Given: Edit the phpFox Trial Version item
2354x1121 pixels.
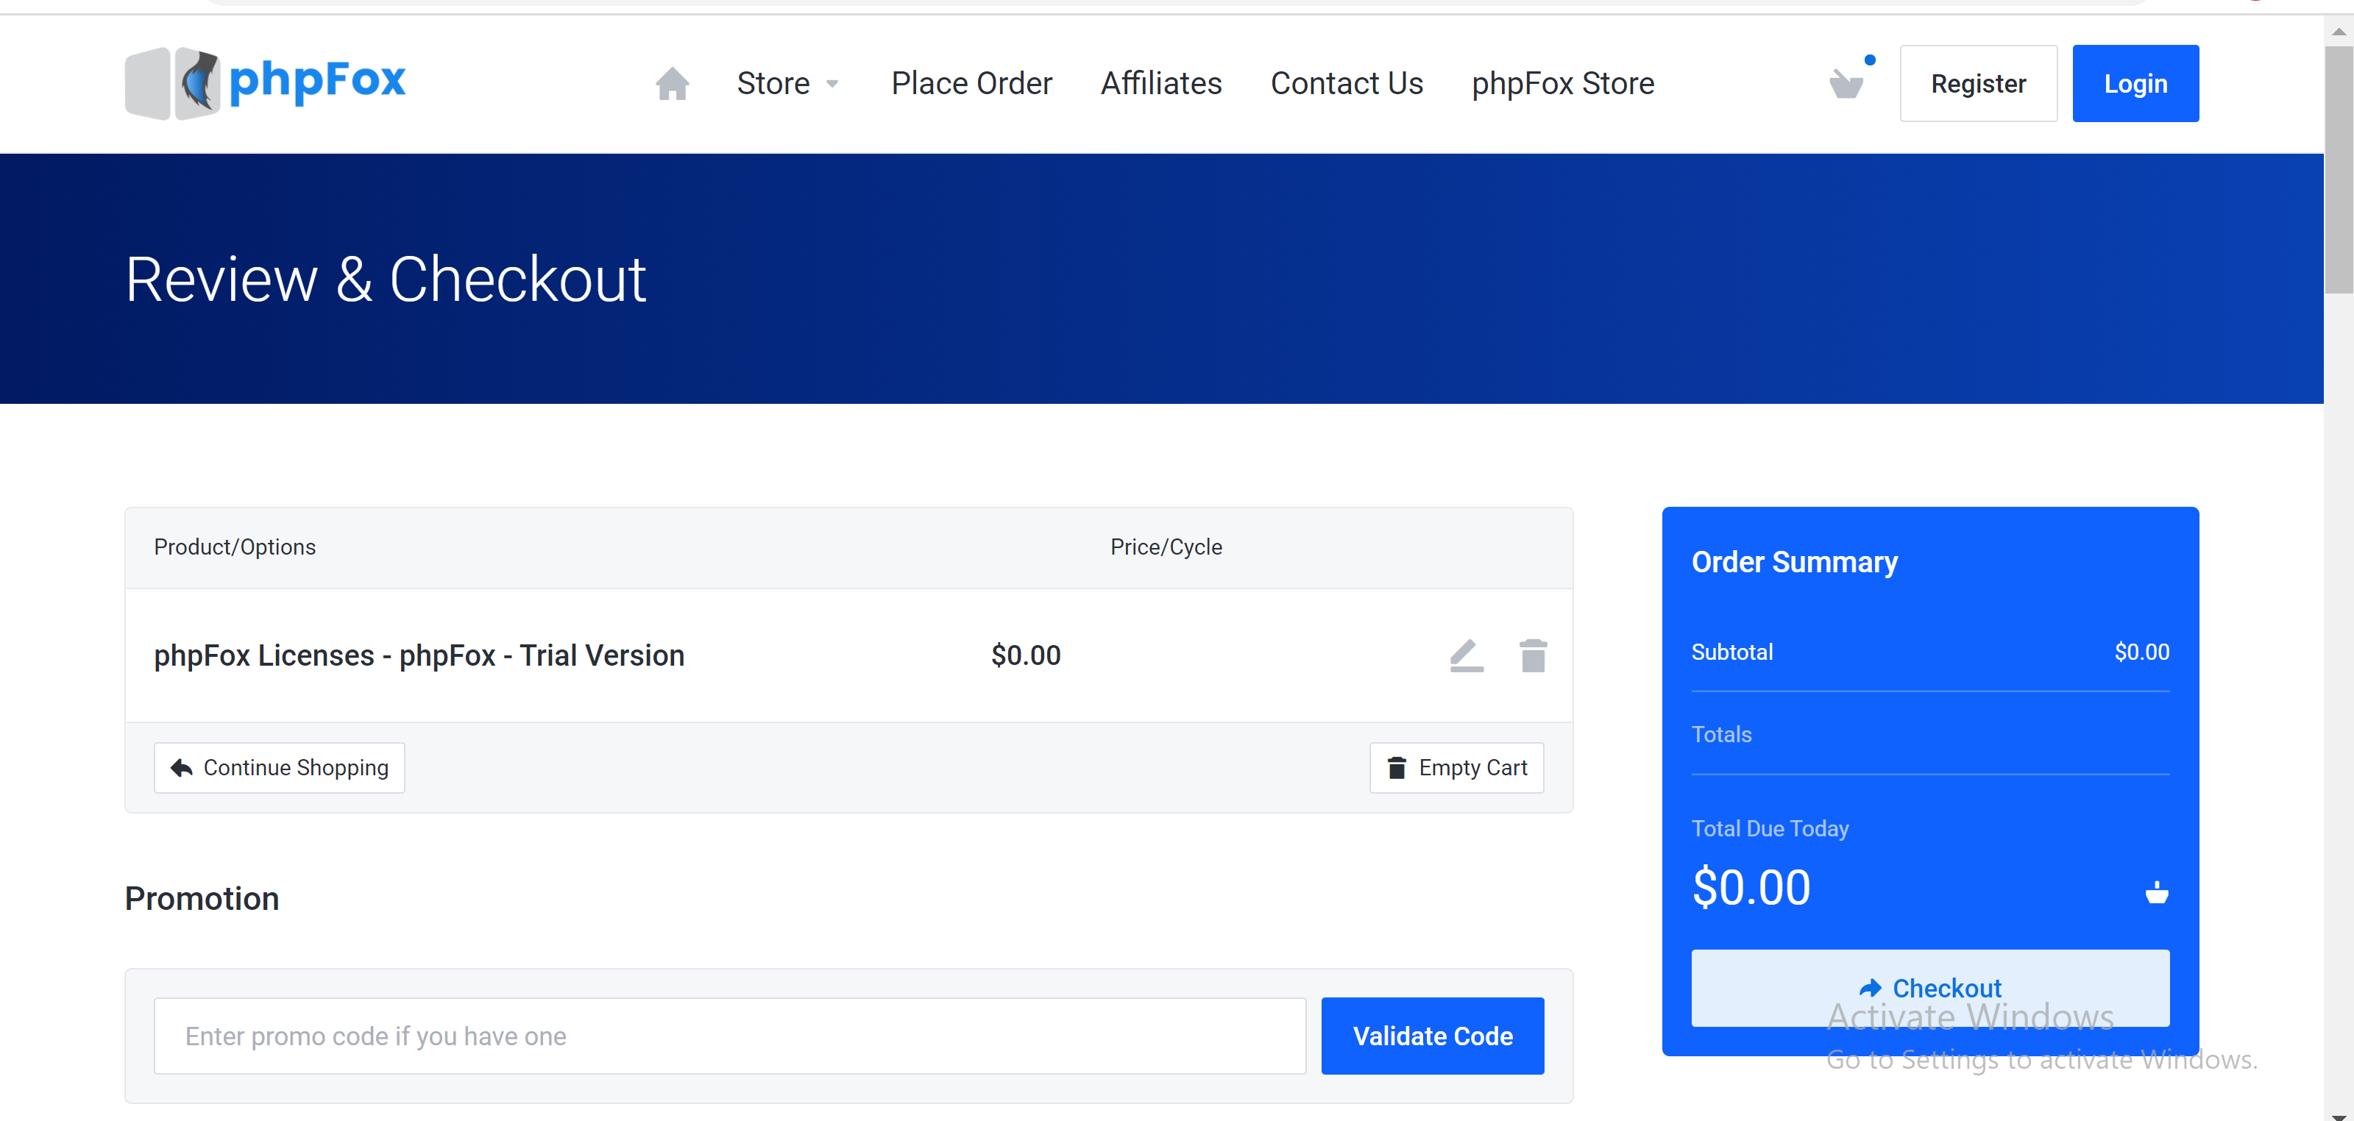Looking at the screenshot, I should point(1467,655).
